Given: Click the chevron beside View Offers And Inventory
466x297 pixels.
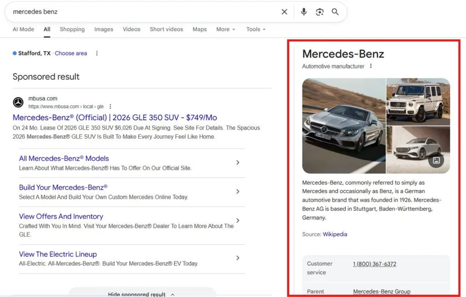Looking at the screenshot, I should [x=238, y=221].
